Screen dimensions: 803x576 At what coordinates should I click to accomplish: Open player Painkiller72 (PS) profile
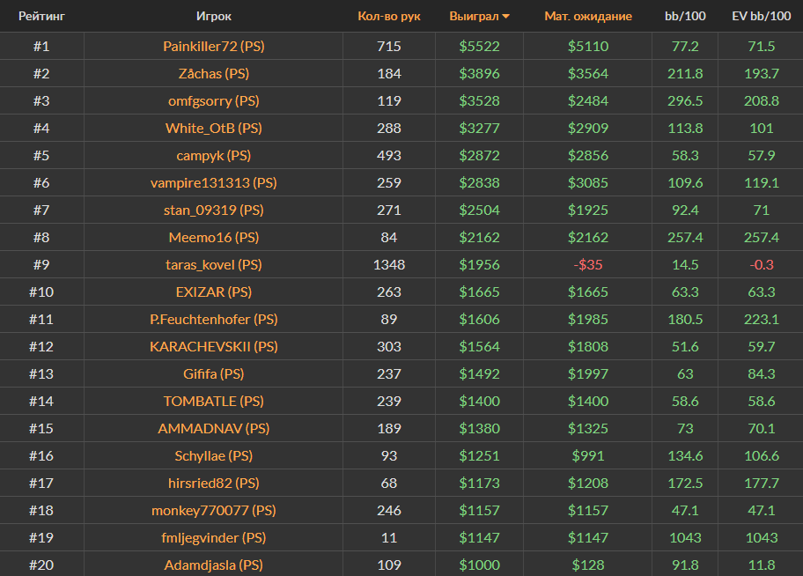point(213,46)
